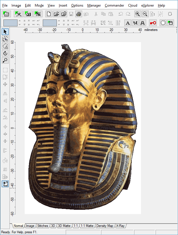Click the move arrows tool

click(5, 84)
